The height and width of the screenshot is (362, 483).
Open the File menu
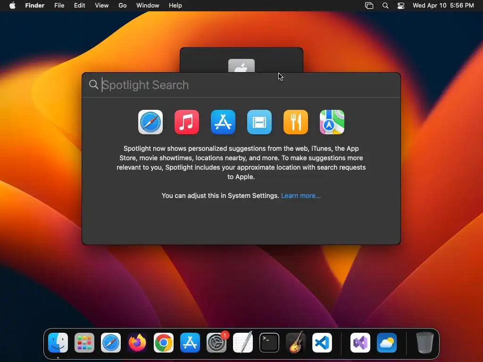pyautogui.click(x=59, y=6)
